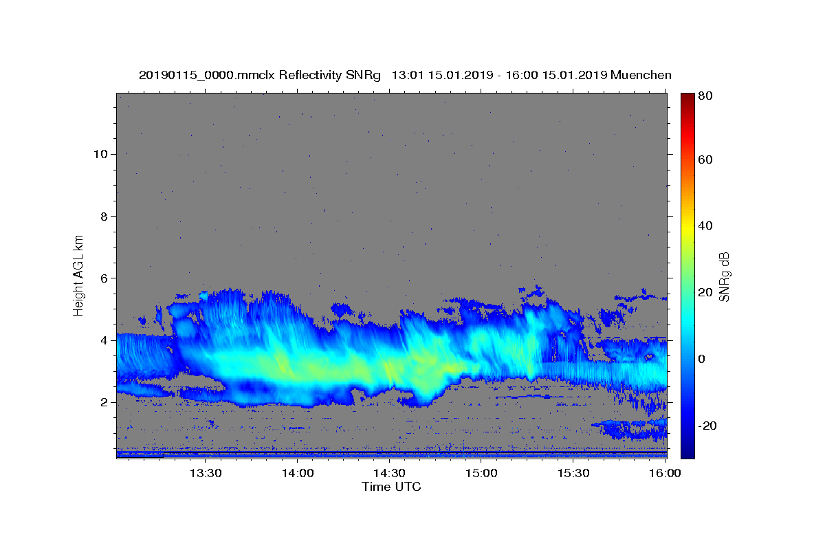Viewport: 825px width, 550px height.
Task: Click the 14:30 time tick label
Action: click(x=389, y=473)
